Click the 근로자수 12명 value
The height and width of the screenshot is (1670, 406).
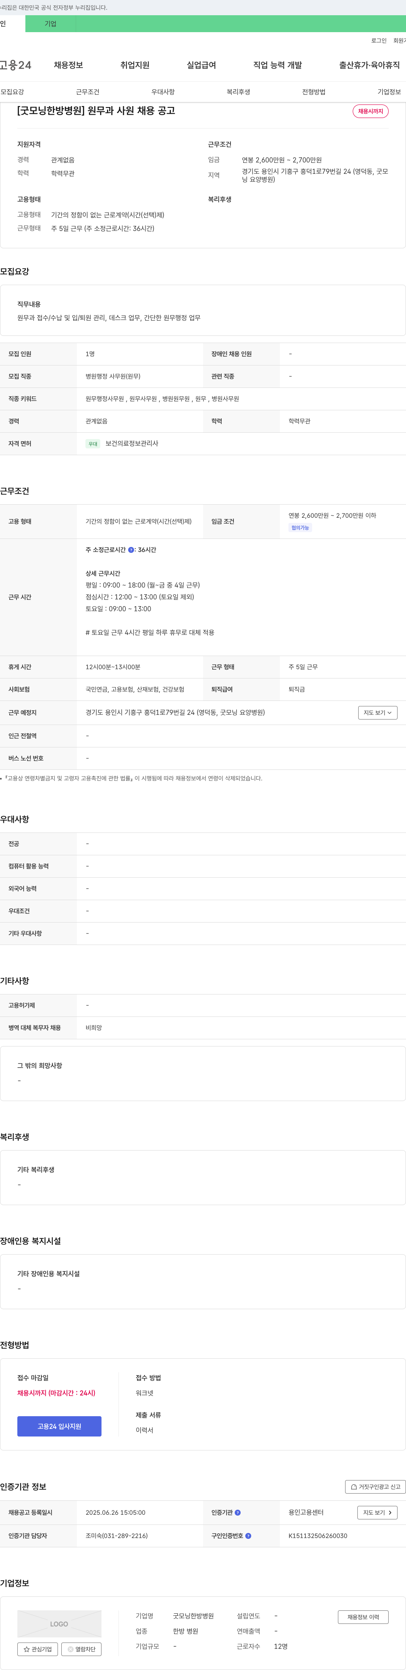281,1646
